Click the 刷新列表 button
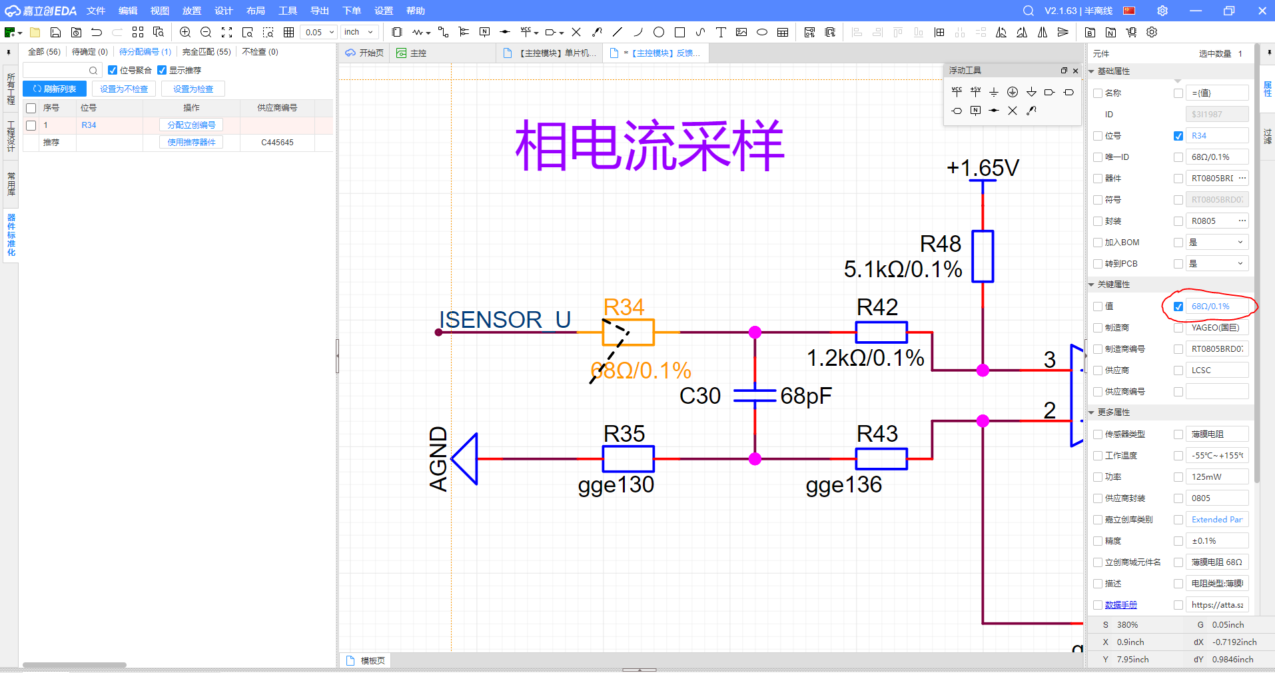Image resolution: width=1275 pixels, height=673 pixels. click(x=55, y=89)
